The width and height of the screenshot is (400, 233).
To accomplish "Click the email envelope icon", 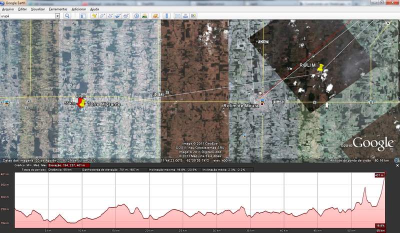I will coord(177,16).
